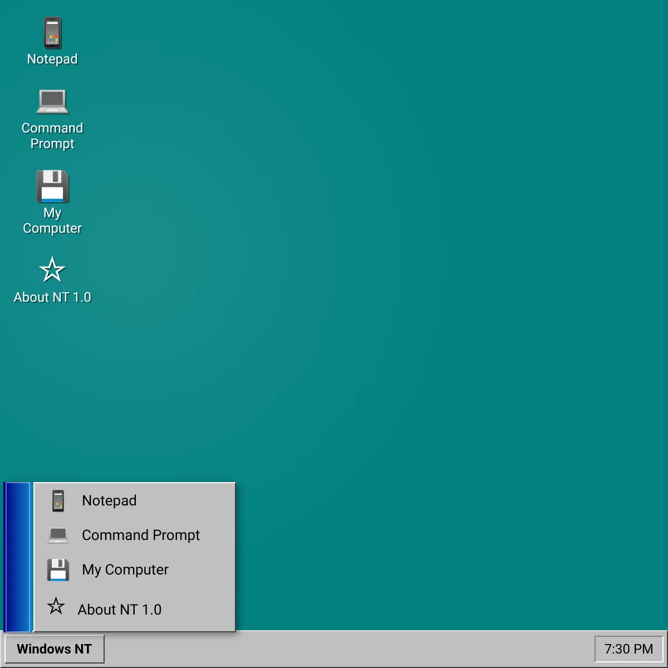Click the phone icon beside Notepad in start menu

pos(58,500)
